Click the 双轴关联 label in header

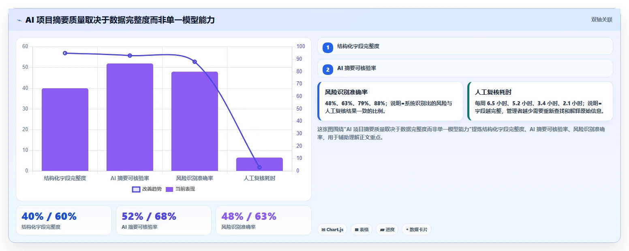click(601, 20)
